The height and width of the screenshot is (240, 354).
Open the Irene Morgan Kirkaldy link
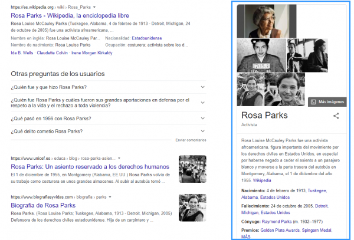click(x=91, y=53)
